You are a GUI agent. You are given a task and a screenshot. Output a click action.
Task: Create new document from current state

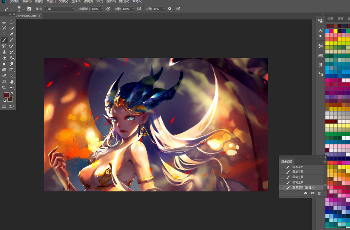click(306, 193)
